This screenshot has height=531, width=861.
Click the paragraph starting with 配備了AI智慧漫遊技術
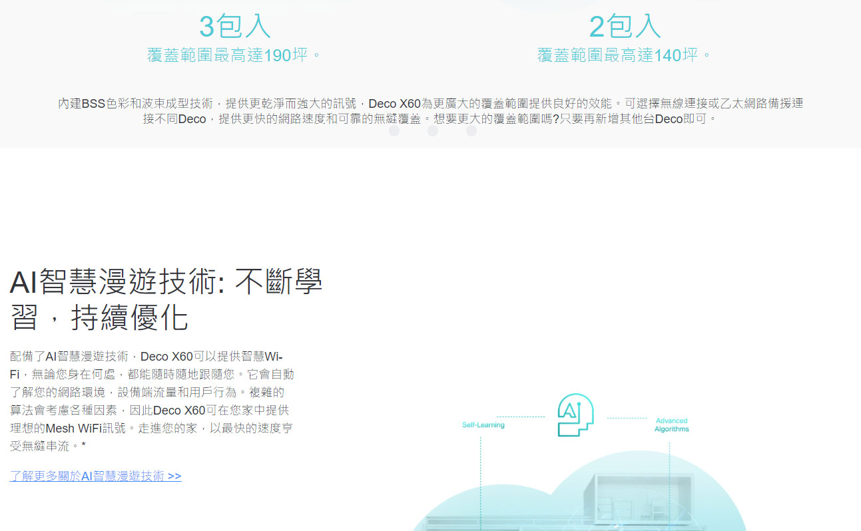[152, 401]
